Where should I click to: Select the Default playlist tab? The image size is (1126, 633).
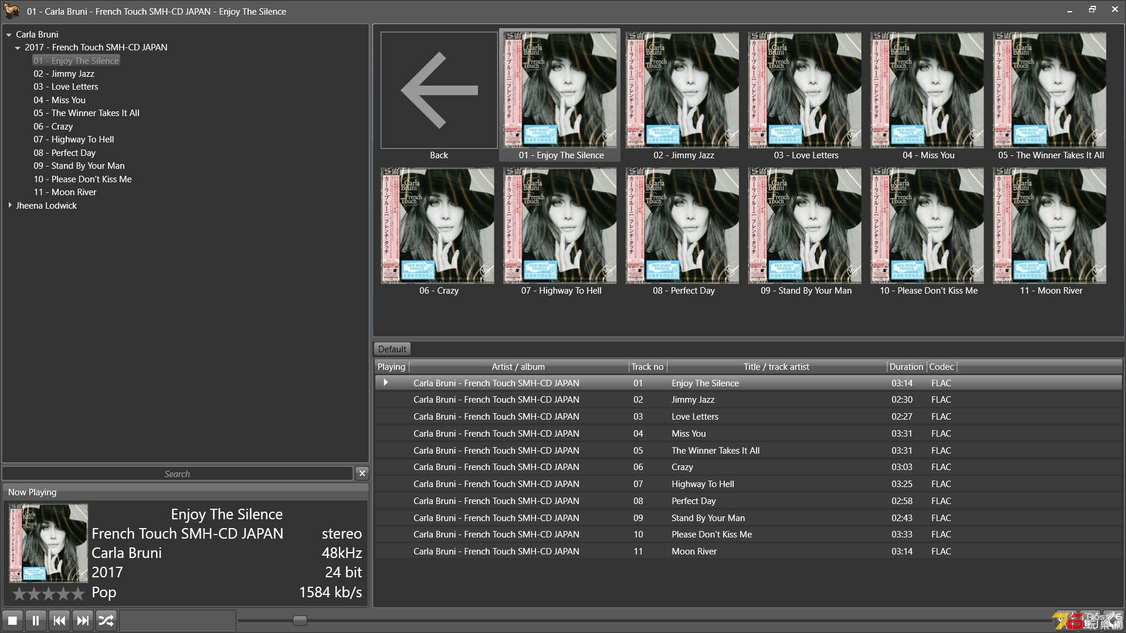[392, 349]
